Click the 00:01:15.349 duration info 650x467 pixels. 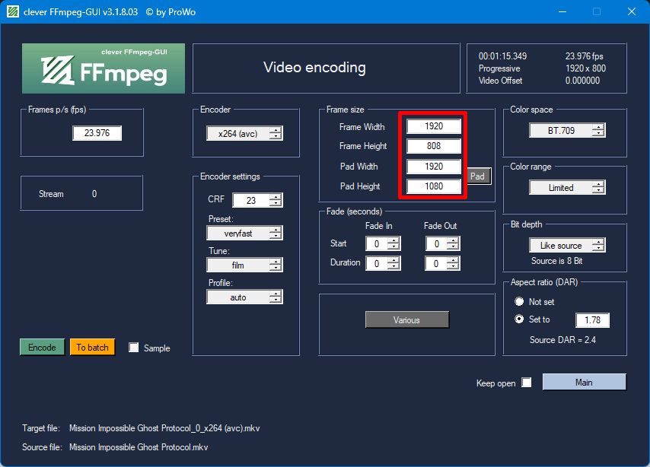[x=502, y=56]
